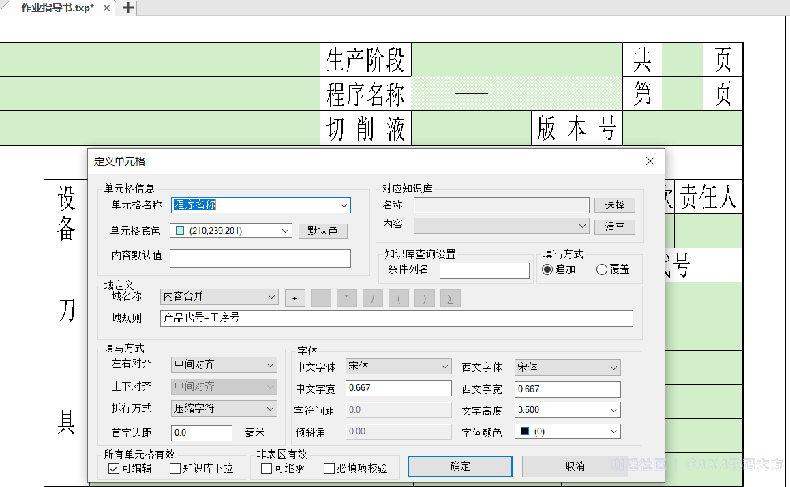Click the + operator next to 域名称
790x487 pixels.
(x=294, y=297)
